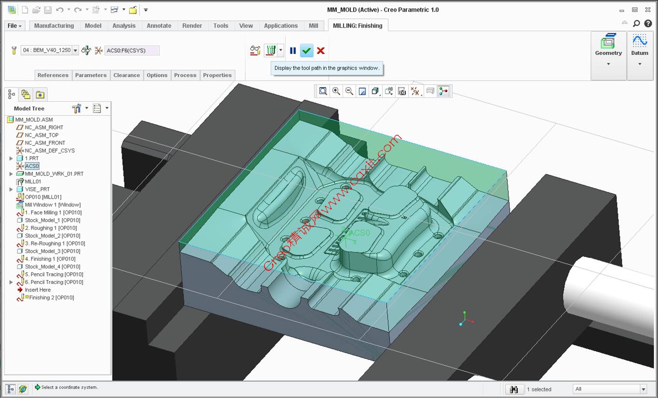Pause the Finishing feature definition
This screenshot has width=658, height=398.
tap(293, 50)
